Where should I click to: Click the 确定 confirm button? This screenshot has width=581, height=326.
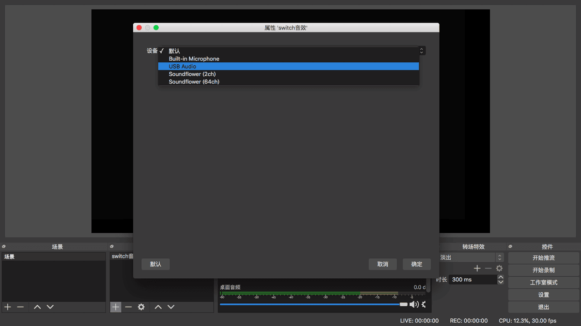(417, 264)
